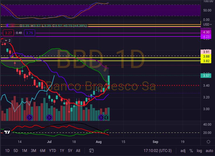Screen dimensions: 215x156
Task: Toggle the log scale
Action: (x=199, y=151)
